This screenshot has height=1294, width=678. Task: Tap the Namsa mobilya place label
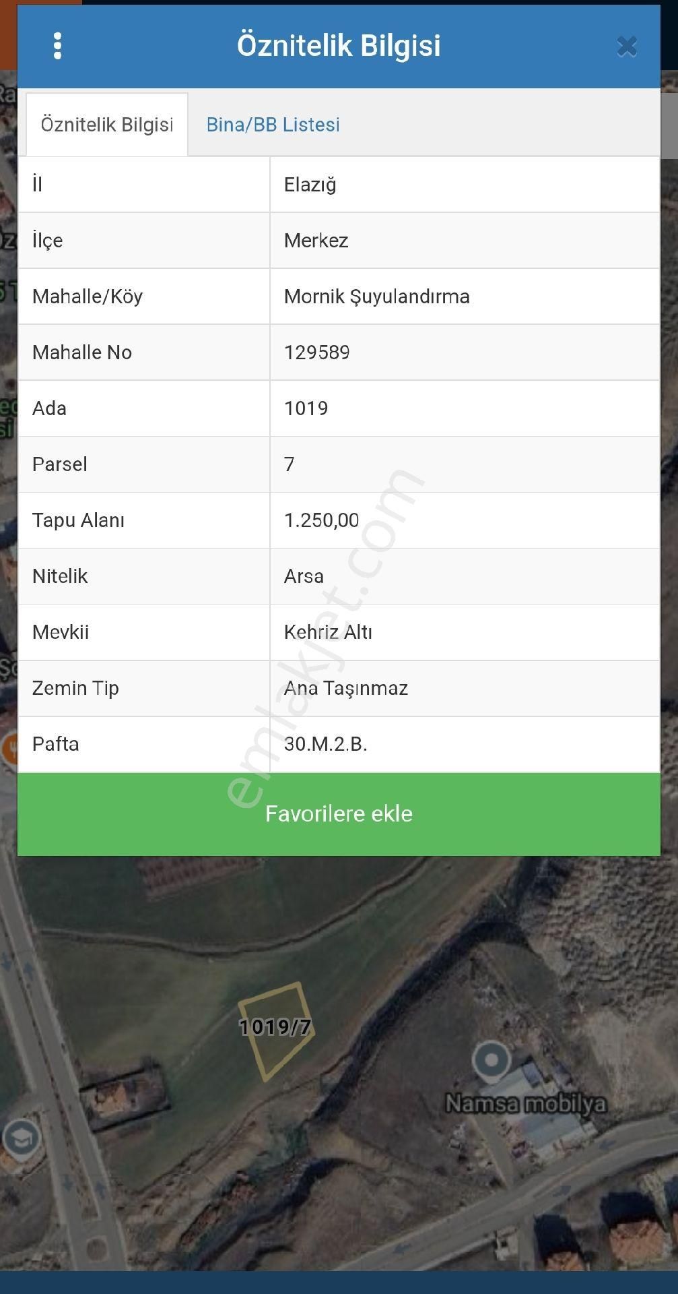[525, 1104]
